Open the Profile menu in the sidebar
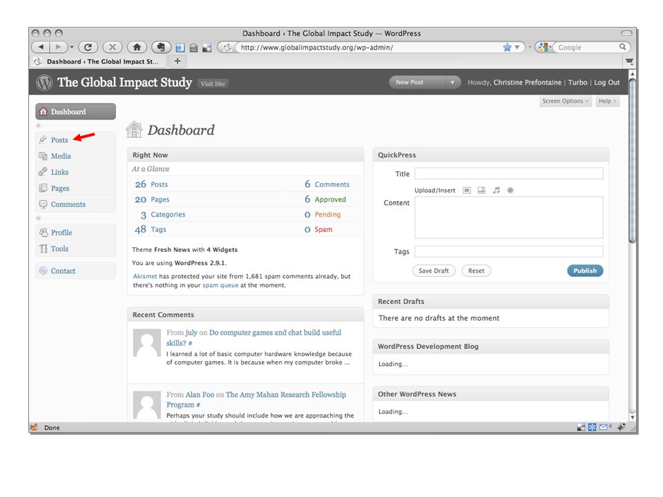663x497 pixels. coord(61,233)
